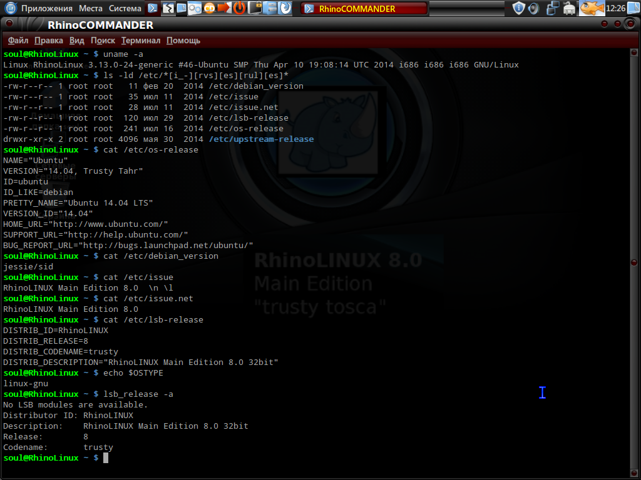Open the Места places menu
Screen dimensions: 641x480
[x=90, y=8]
